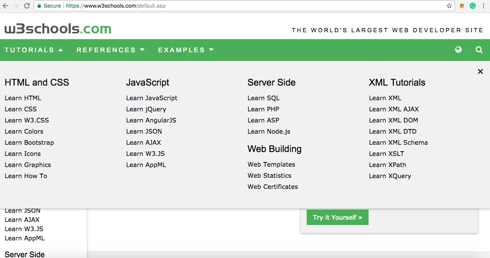The image size is (490, 258).
Task: Click the HTML and CSS heading
Action: (x=37, y=83)
